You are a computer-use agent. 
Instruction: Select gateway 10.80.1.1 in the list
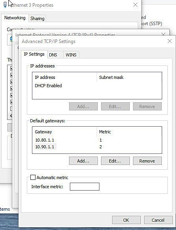[97, 140]
